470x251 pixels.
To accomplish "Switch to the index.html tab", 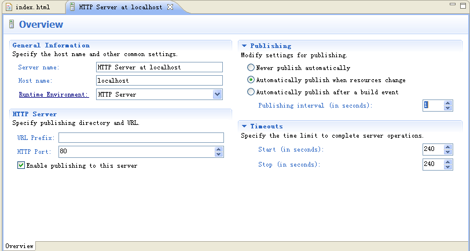I will (x=32, y=7).
